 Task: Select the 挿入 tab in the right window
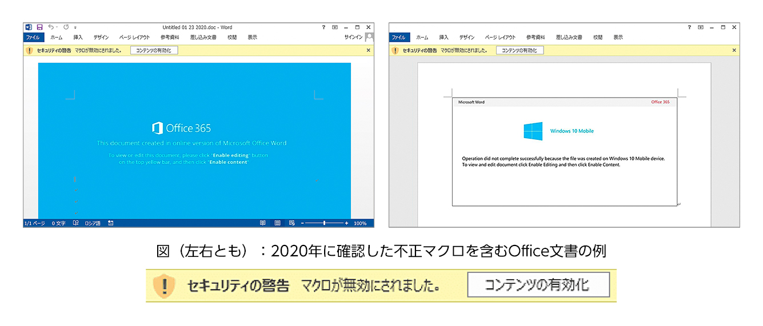pos(444,37)
